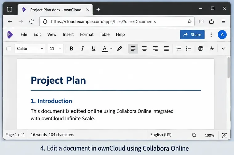Maximize the browser window
The width and height of the screenshot is (234, 155).
click(x=212, y=8)
